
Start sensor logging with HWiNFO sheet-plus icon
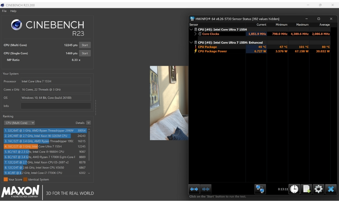306,189
